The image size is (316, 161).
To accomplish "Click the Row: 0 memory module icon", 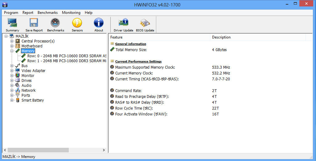I will (x=24, y=56).
